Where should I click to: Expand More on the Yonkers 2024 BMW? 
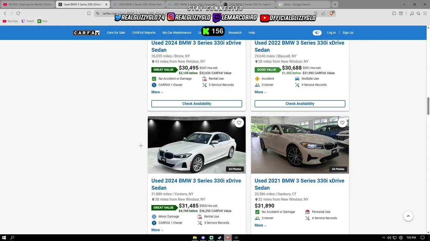pyautogui.click(x=157, y=230)
